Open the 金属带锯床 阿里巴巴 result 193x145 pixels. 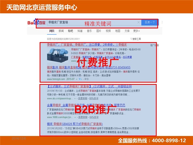click(86, 105)
